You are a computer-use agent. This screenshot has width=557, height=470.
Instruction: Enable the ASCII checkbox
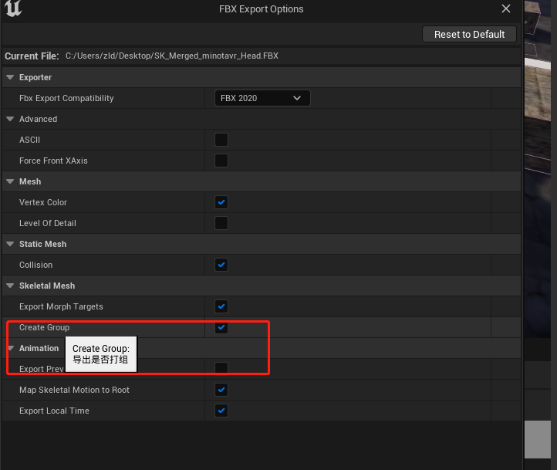pyautogui.click(x=221, y=140)
